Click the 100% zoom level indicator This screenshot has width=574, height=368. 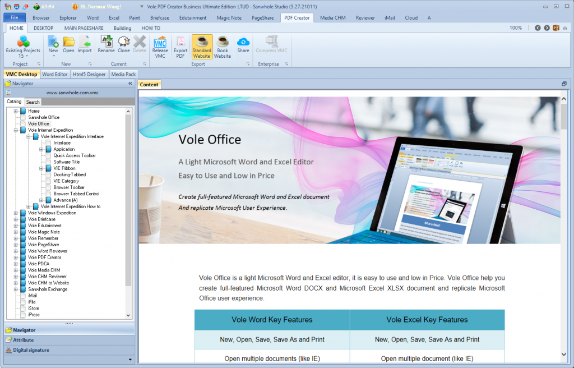pos(516,28)
